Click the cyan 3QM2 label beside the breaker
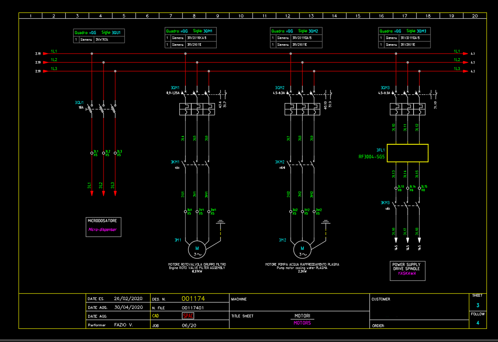498x342 pixels. point(280,88)
